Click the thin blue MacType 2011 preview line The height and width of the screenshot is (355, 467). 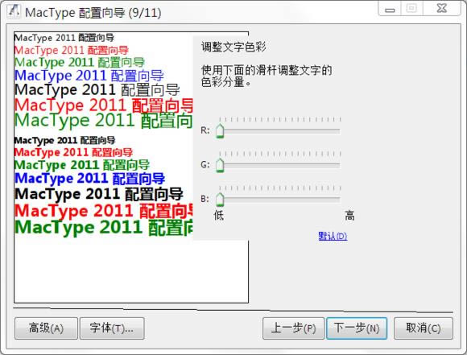[x=89, y=76]
